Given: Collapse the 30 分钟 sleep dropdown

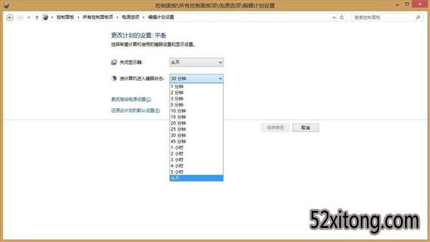Looking at the screenshot, I should point(196,79).
